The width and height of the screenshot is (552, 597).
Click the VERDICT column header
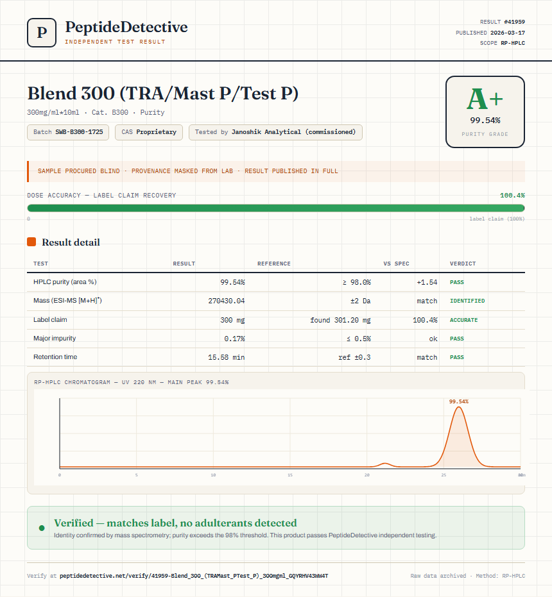tap(463, 264)
